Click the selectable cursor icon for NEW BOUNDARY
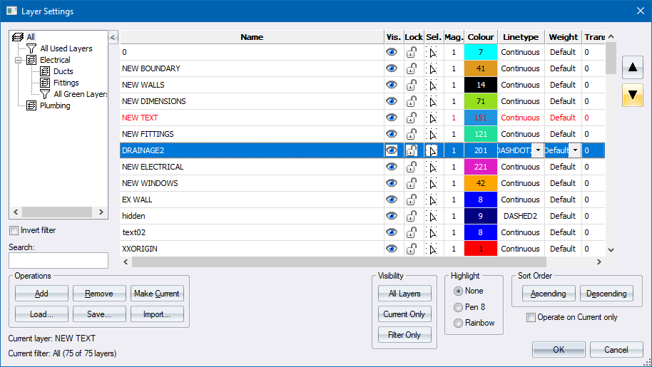This screenshot has height=367, width=652. [432, 68]
